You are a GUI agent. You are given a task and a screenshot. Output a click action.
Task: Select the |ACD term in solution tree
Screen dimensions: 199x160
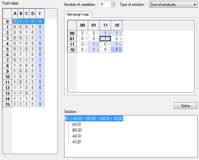(x=77, y=124)
